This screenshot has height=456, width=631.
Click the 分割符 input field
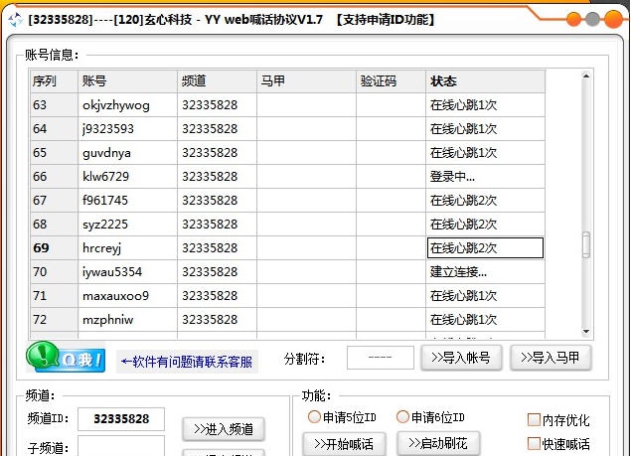(x=381, y=358)
